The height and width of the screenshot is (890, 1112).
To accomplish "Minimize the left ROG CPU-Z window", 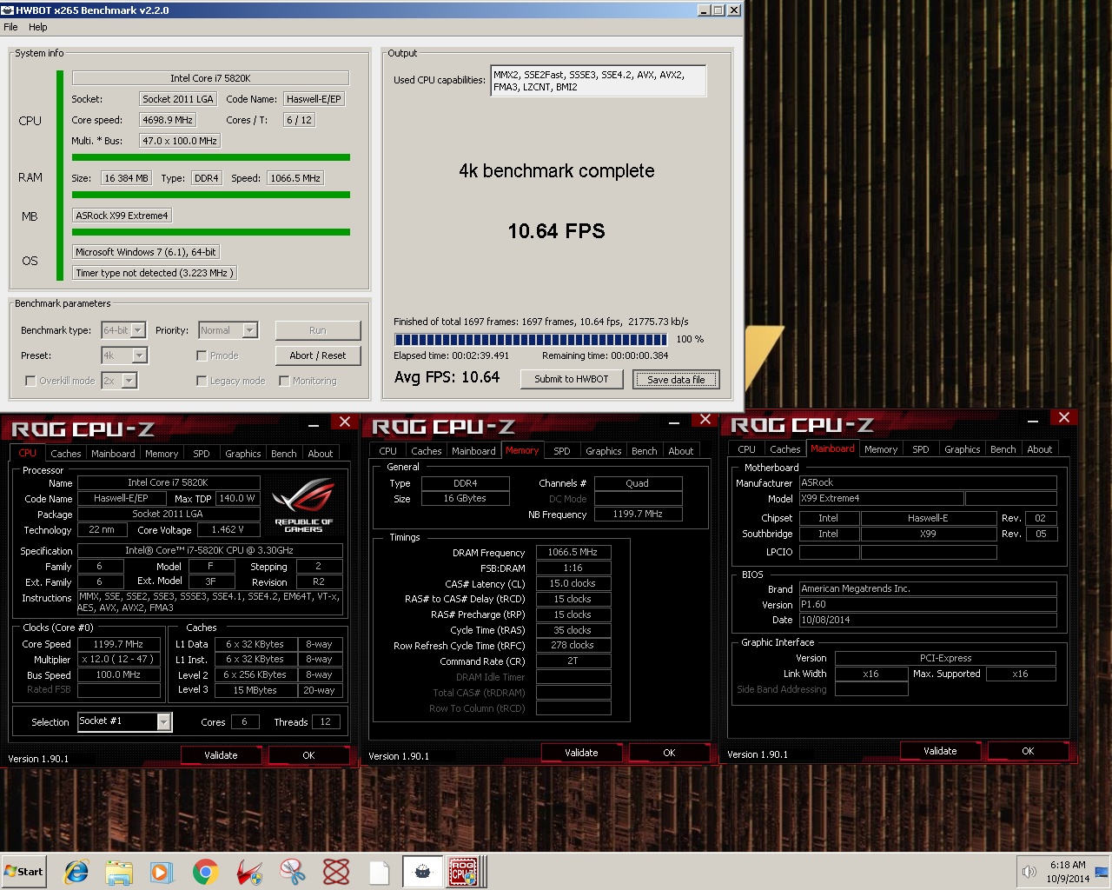I will (x=313, y=424).
